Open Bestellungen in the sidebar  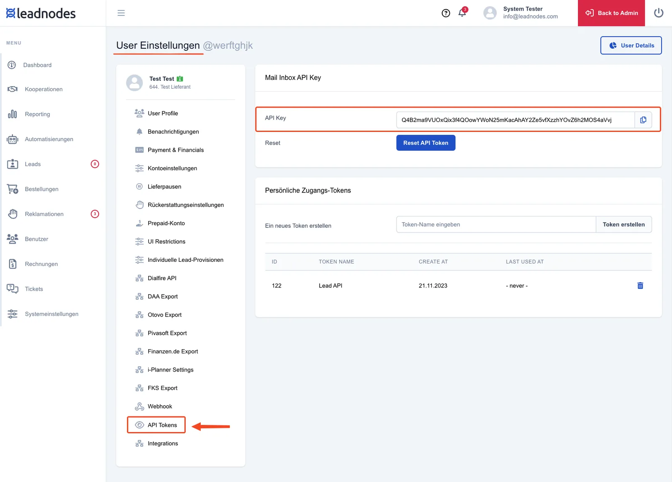[x=42, y=189]
